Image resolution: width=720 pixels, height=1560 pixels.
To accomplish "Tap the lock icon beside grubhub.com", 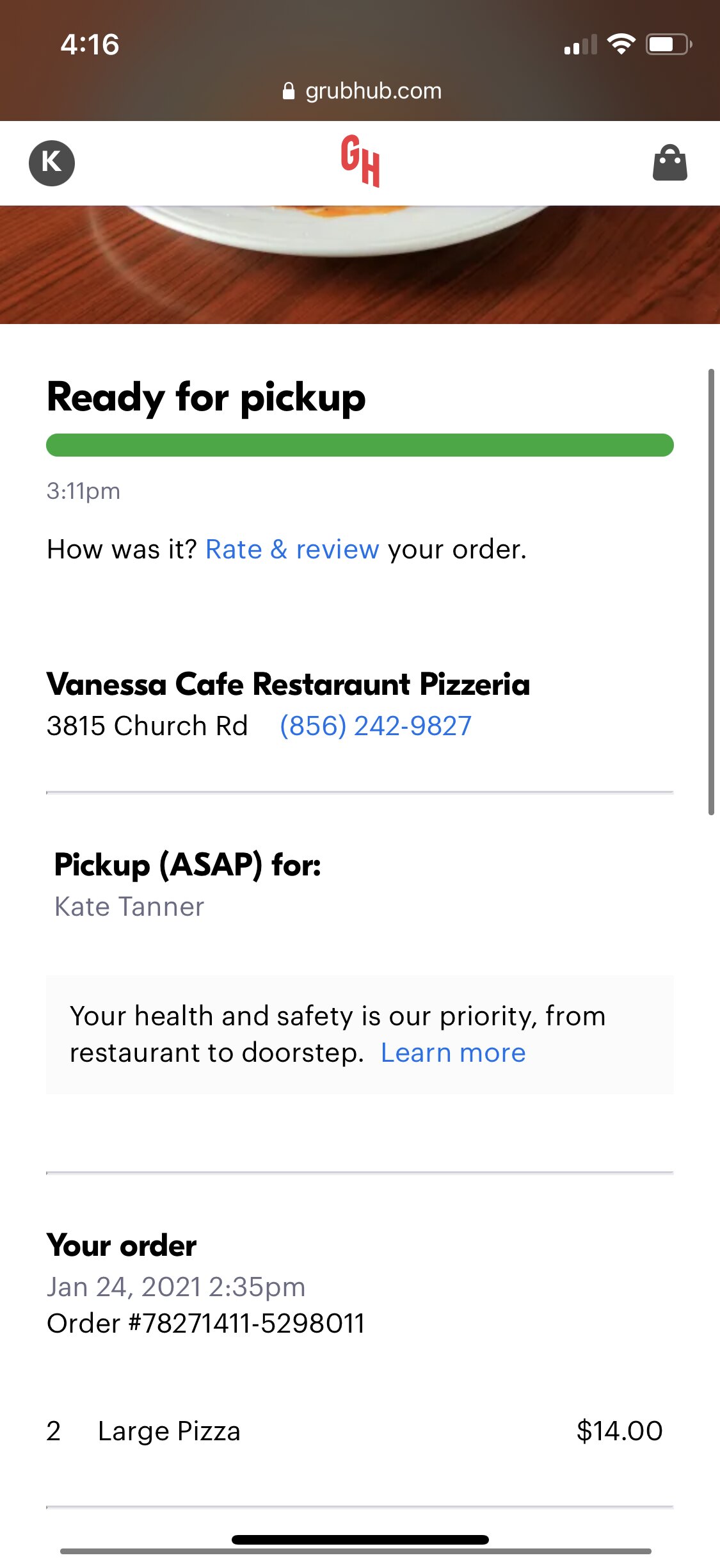I will tap(289, 91).
